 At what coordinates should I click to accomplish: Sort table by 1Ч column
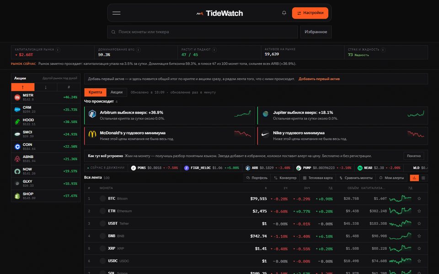285,188
